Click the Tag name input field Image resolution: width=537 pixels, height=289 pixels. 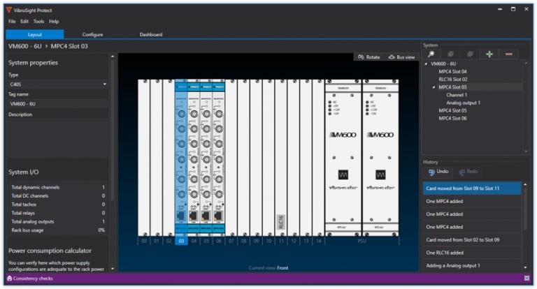click(x=57, y=103)
